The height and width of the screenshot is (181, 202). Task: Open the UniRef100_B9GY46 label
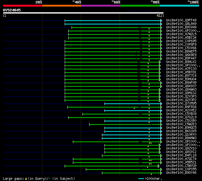[x=181, y=173]
